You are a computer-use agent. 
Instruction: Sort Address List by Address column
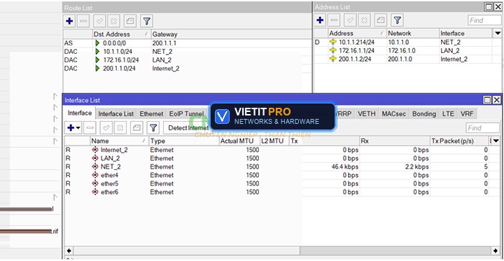pos(358,34)
